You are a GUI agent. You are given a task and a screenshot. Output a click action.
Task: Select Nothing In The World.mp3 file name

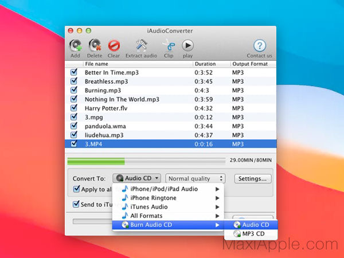coord(122,99)
